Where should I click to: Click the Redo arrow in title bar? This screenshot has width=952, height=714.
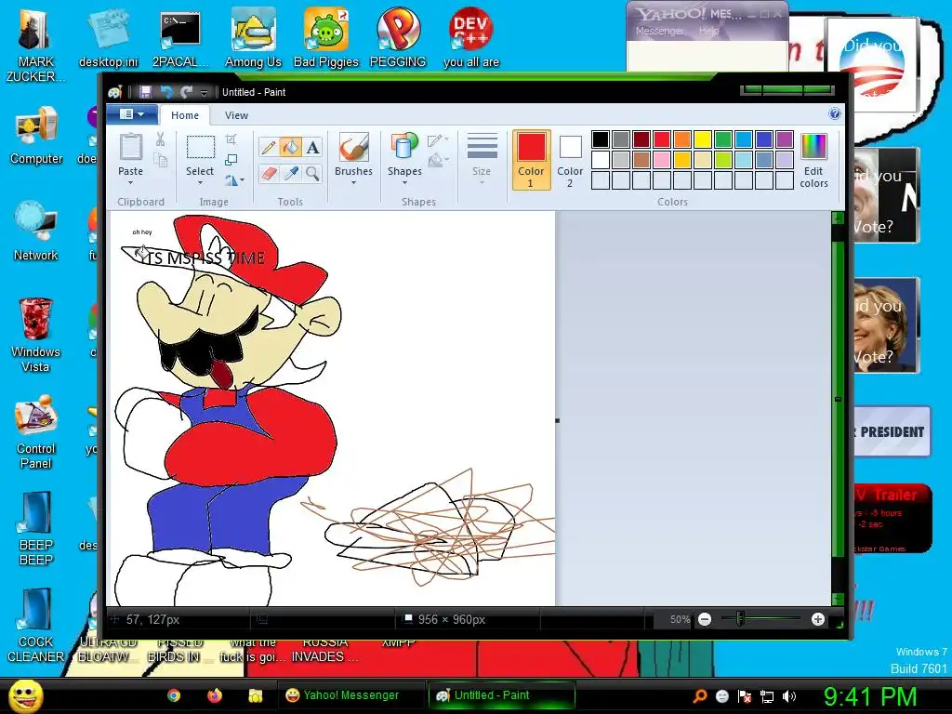point(186,92)
